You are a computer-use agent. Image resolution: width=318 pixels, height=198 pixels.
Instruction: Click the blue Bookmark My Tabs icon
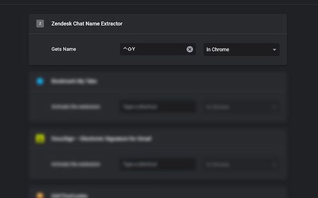click(x=40, y=81)
